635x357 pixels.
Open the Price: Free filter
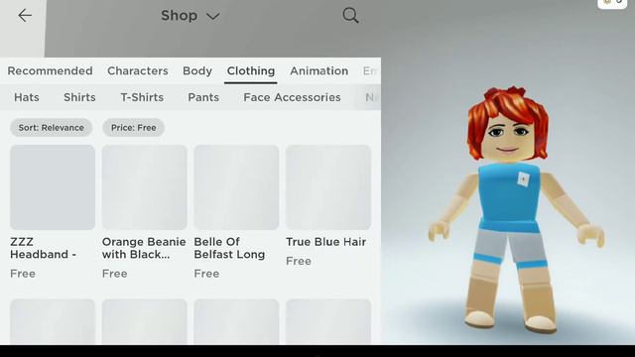pyautogui.click(x=133, y=128)
